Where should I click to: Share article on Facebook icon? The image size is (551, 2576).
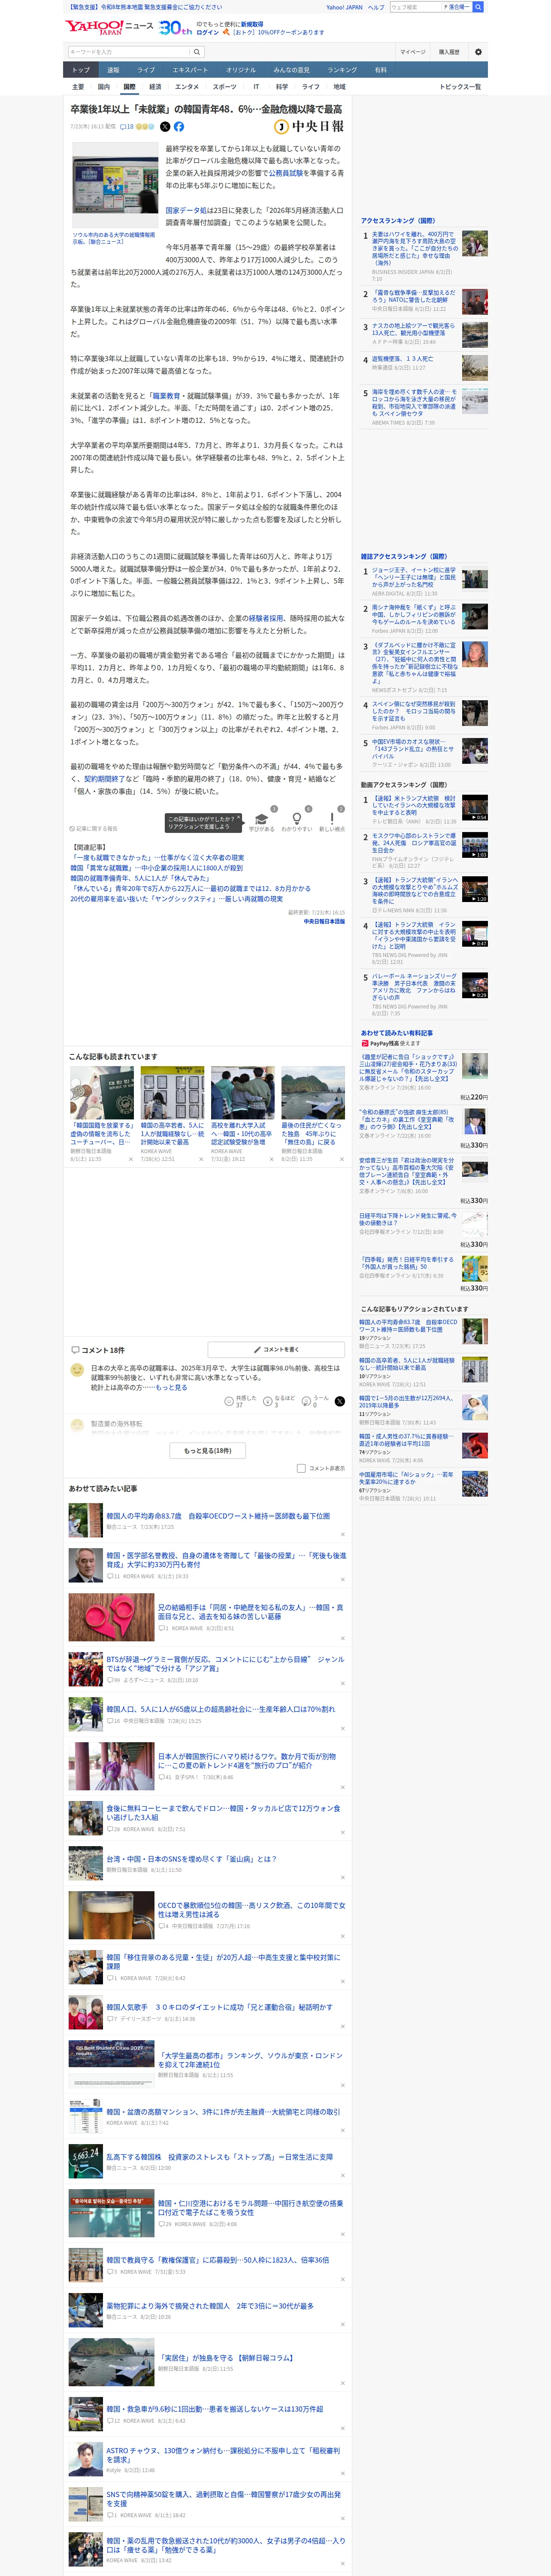[179, 127]
